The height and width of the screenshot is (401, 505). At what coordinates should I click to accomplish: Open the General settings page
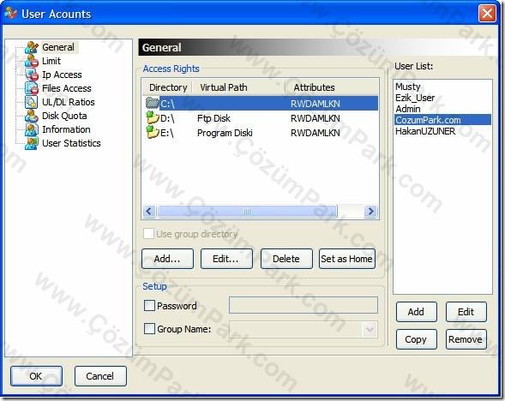click(x=58, y=47)
